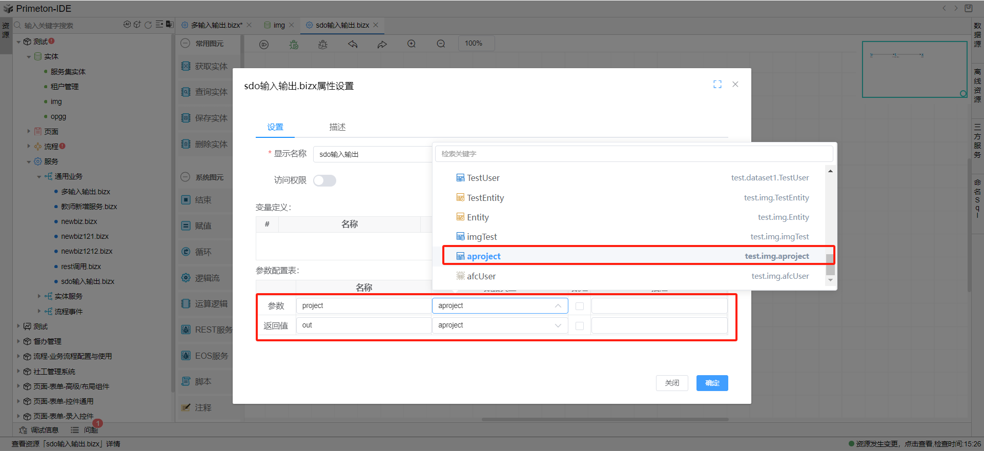Collapse the 通用业务 tree node
984x451 pixels.
[39, 177]
